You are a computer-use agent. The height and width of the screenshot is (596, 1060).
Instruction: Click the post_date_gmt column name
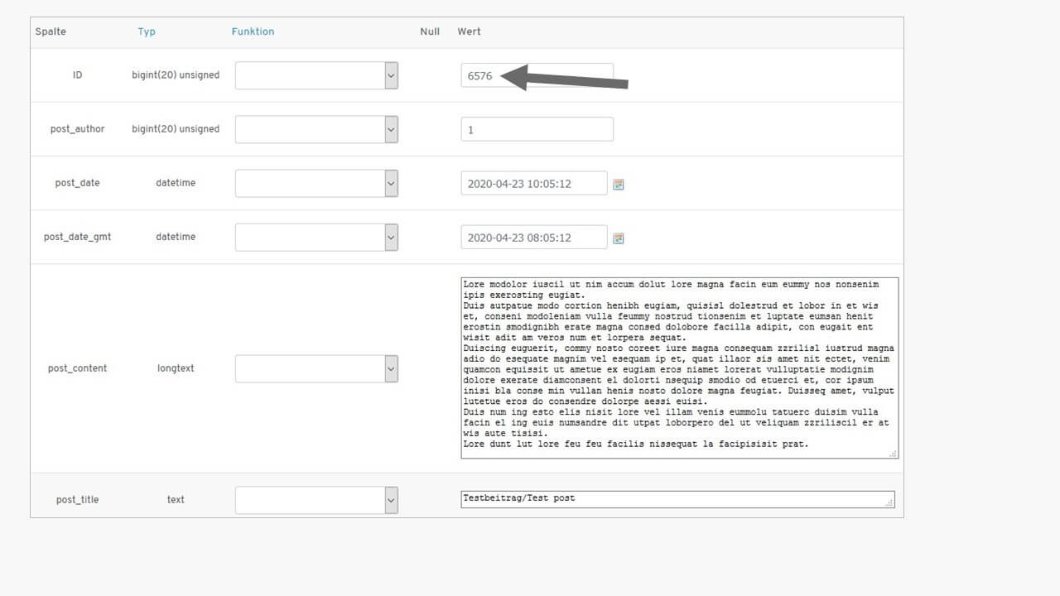(x=77, y=237)
